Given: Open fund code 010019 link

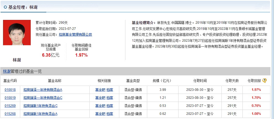Looking at the screenshot, I should click(10, 98).
